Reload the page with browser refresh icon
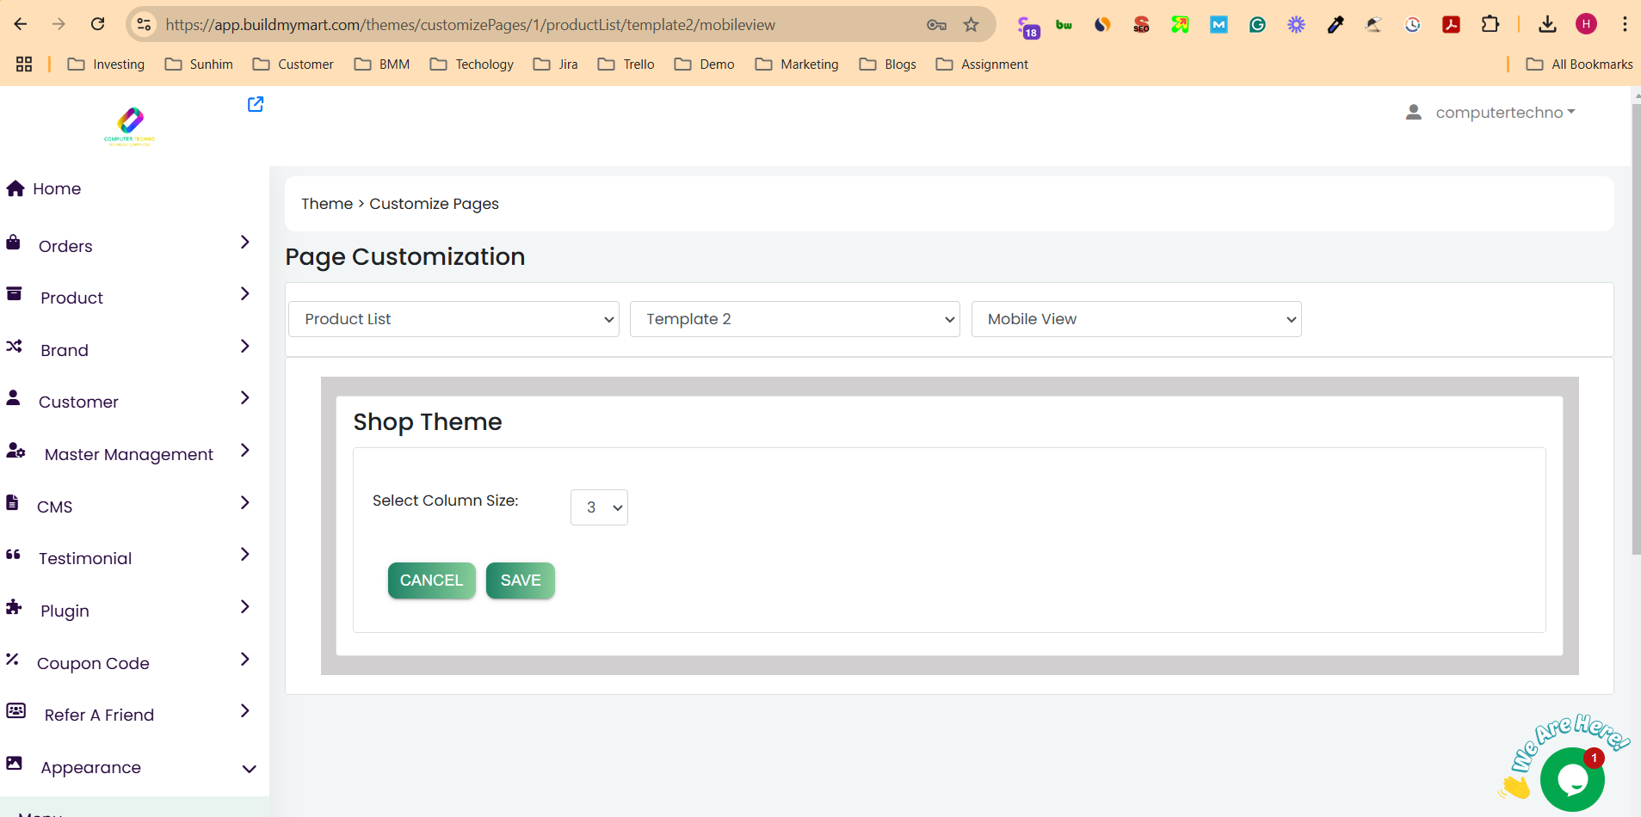The height and width of the screenshot is (817, 1641). click(x=98, y=24)
